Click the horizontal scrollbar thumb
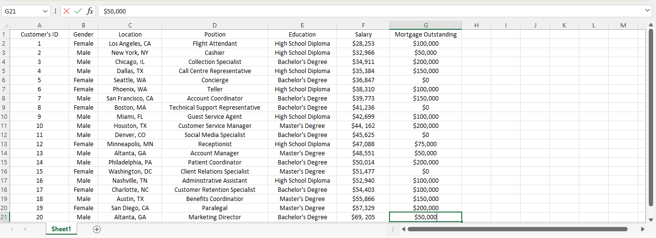656x238 pixels. click(517, 229)
